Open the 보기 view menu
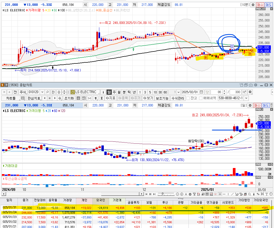 click(148, 98)
